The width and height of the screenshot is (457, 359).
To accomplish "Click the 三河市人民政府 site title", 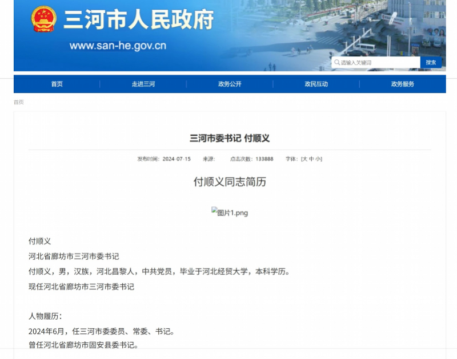I will tap(139, 20).
